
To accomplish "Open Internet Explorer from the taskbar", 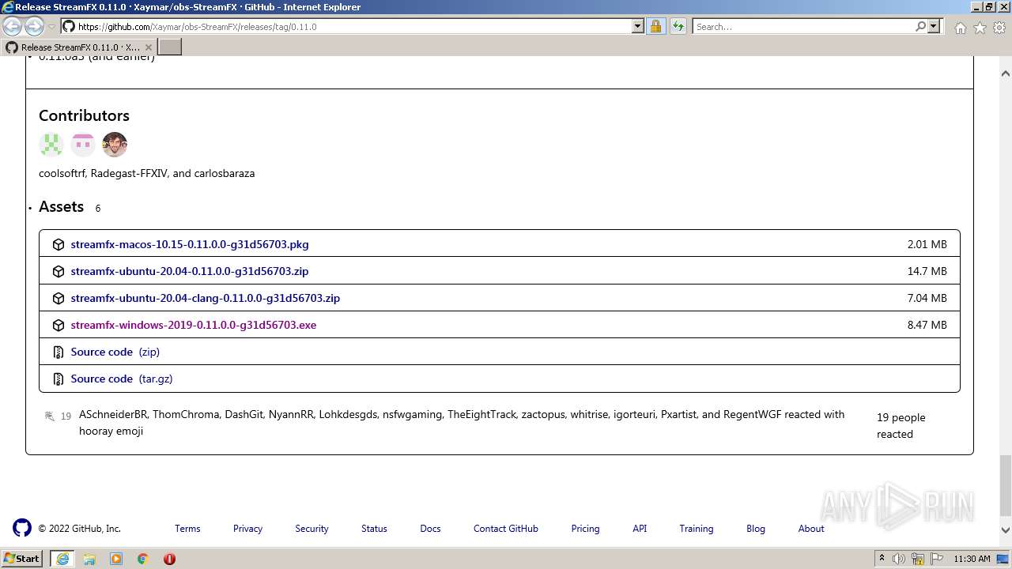I will pos(62,559).
